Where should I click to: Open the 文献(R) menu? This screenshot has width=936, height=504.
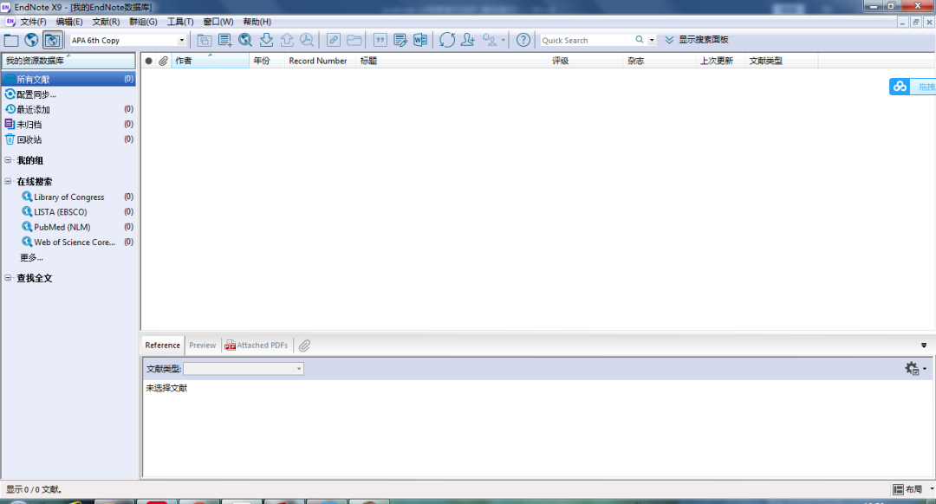106,22
